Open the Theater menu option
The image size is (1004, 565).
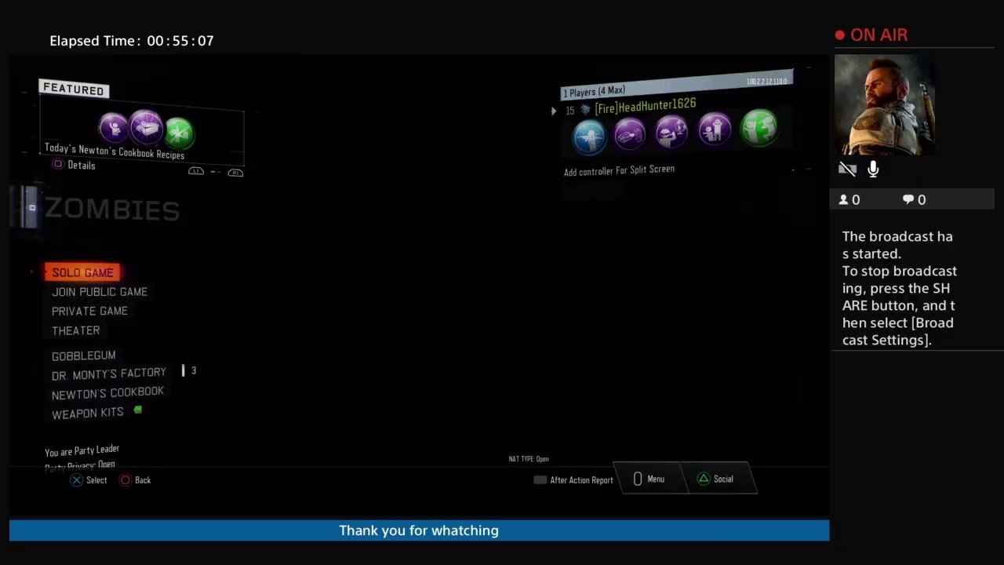pos(75,331)
